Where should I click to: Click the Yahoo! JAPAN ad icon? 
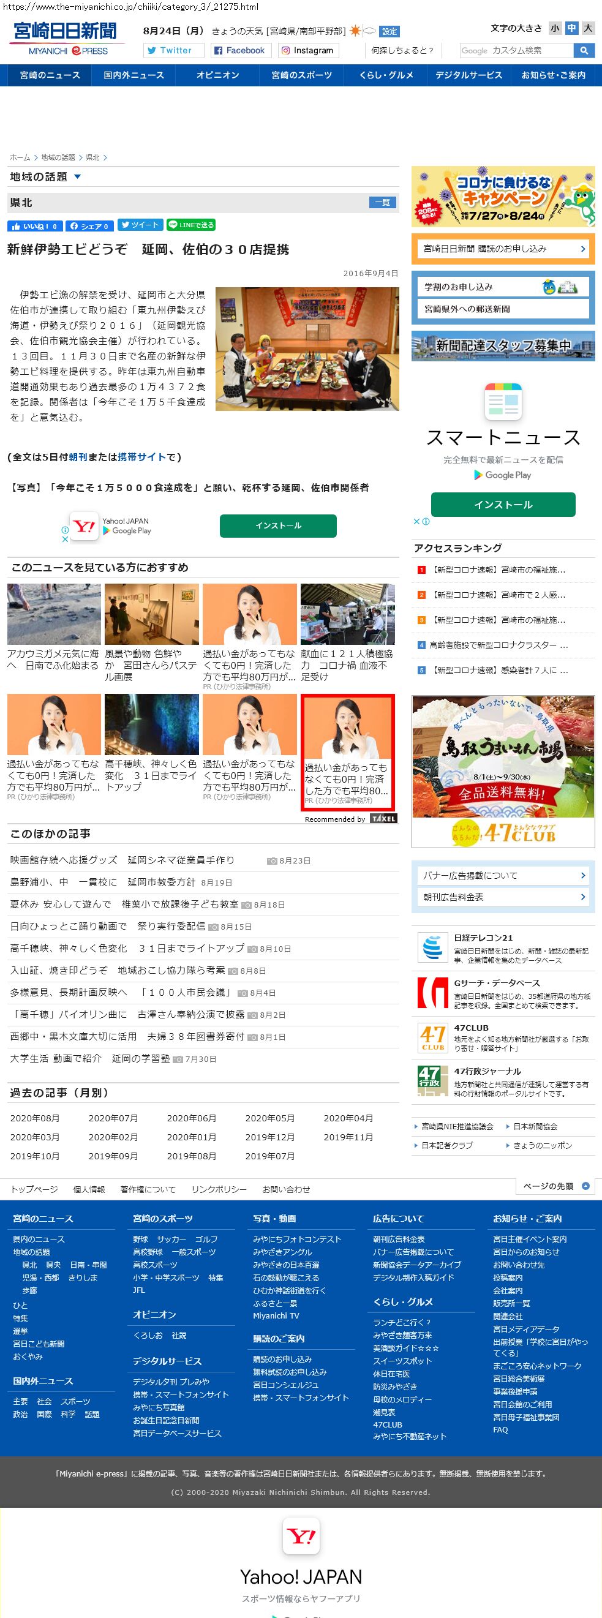(x=84, y=526)
